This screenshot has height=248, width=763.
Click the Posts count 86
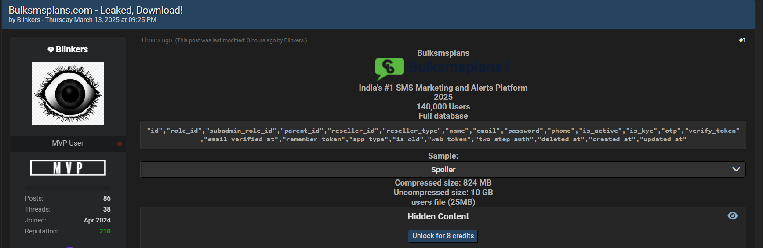107,198
